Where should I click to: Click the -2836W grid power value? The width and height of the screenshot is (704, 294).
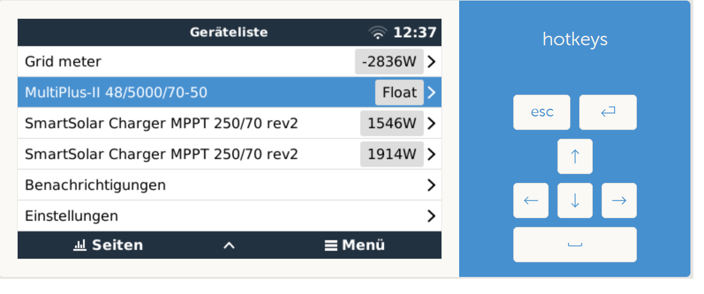pyautogui.click(x=389, y=61)
